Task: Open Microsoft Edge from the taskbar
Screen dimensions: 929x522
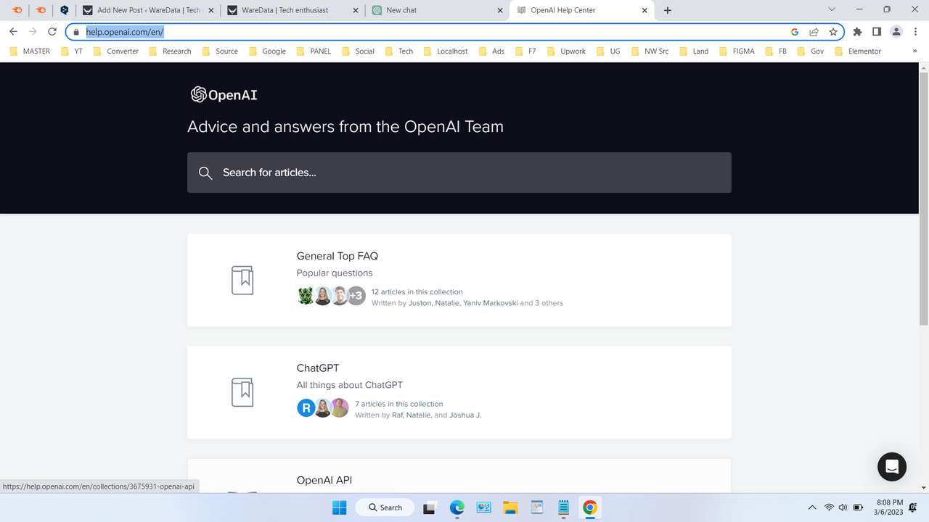Action: coord(457,507)
